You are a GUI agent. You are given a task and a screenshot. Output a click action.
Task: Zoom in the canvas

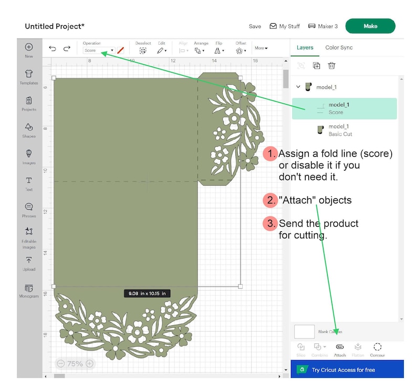[90, 363]
